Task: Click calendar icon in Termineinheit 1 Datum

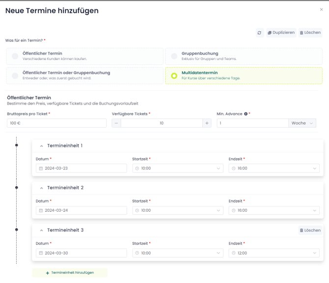Action: click(41, 169)
